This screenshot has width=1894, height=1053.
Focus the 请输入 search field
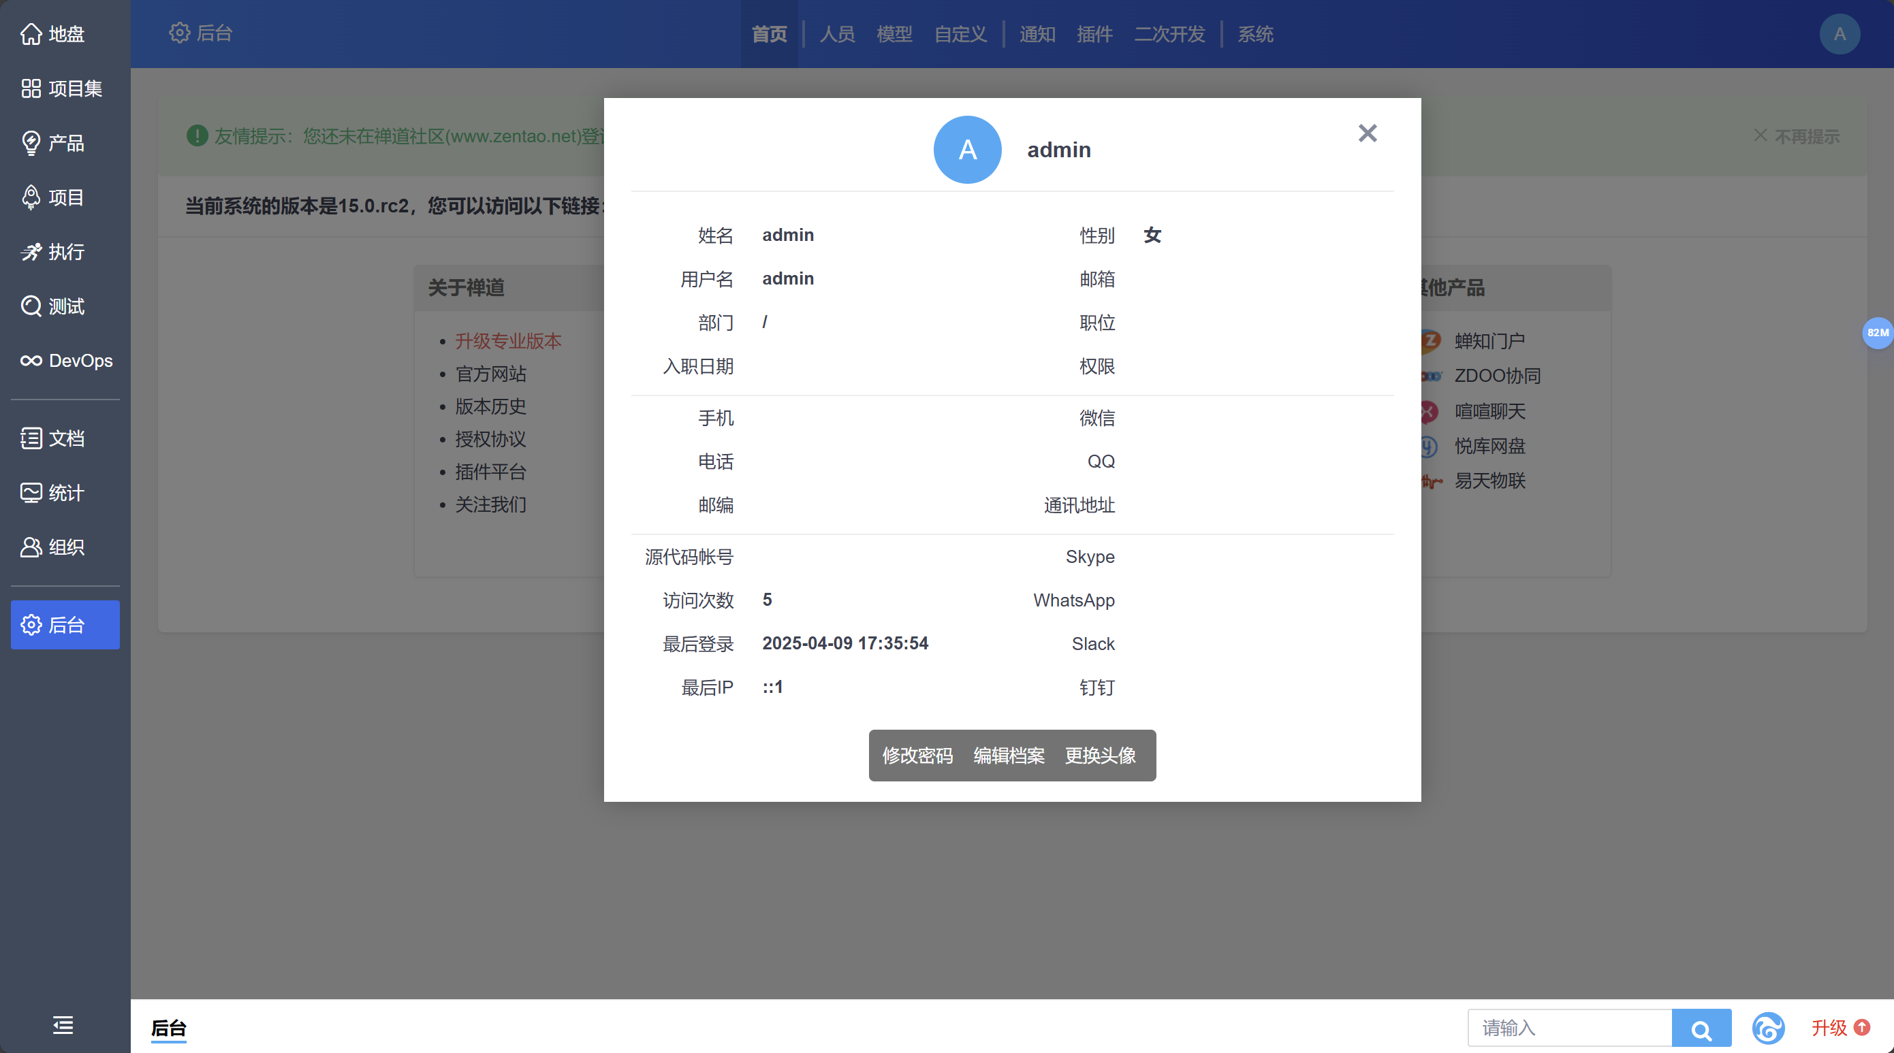coord(1570,1027)
